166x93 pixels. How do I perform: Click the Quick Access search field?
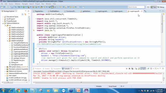[136, 7]
